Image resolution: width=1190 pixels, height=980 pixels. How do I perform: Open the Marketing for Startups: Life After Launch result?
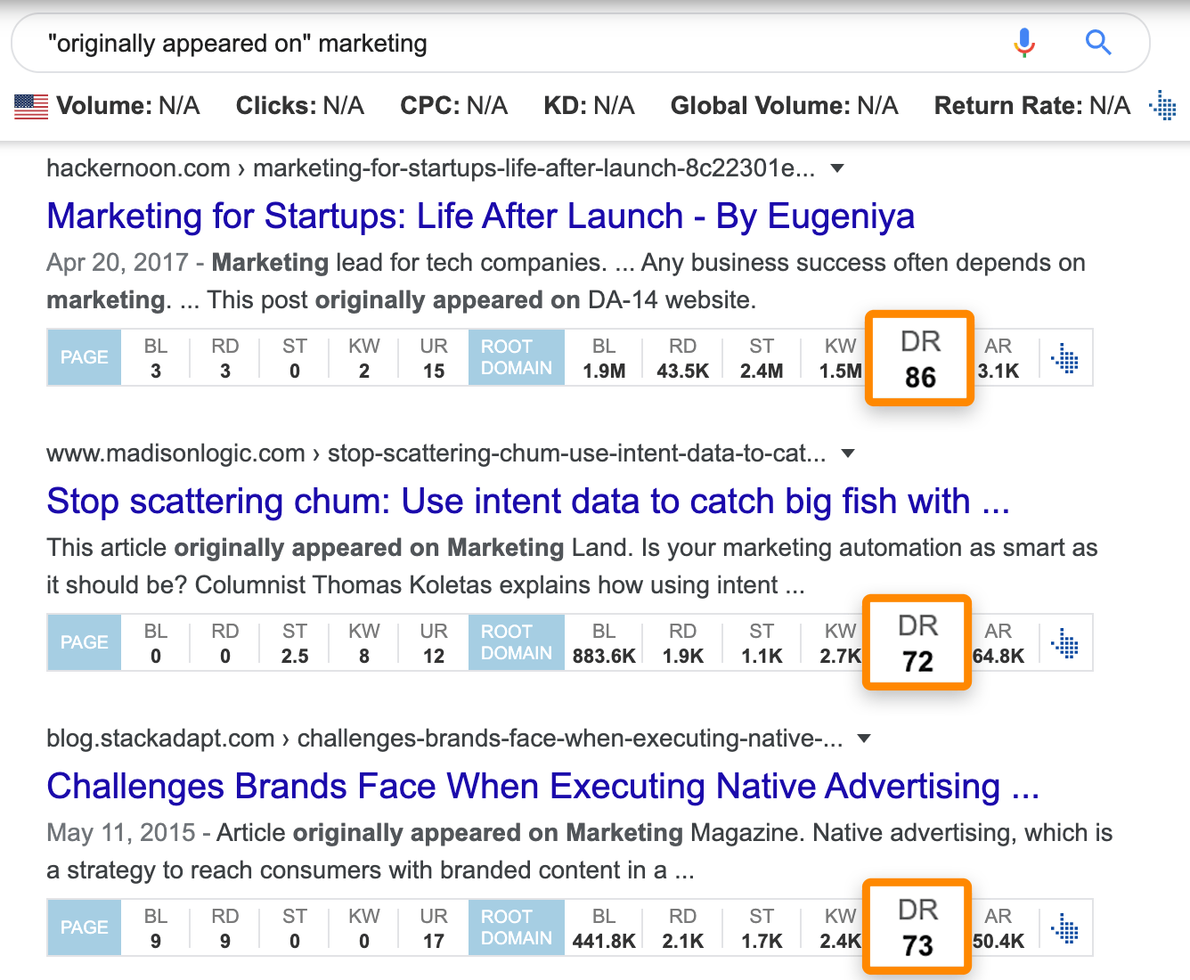click(x=480, y=216)
